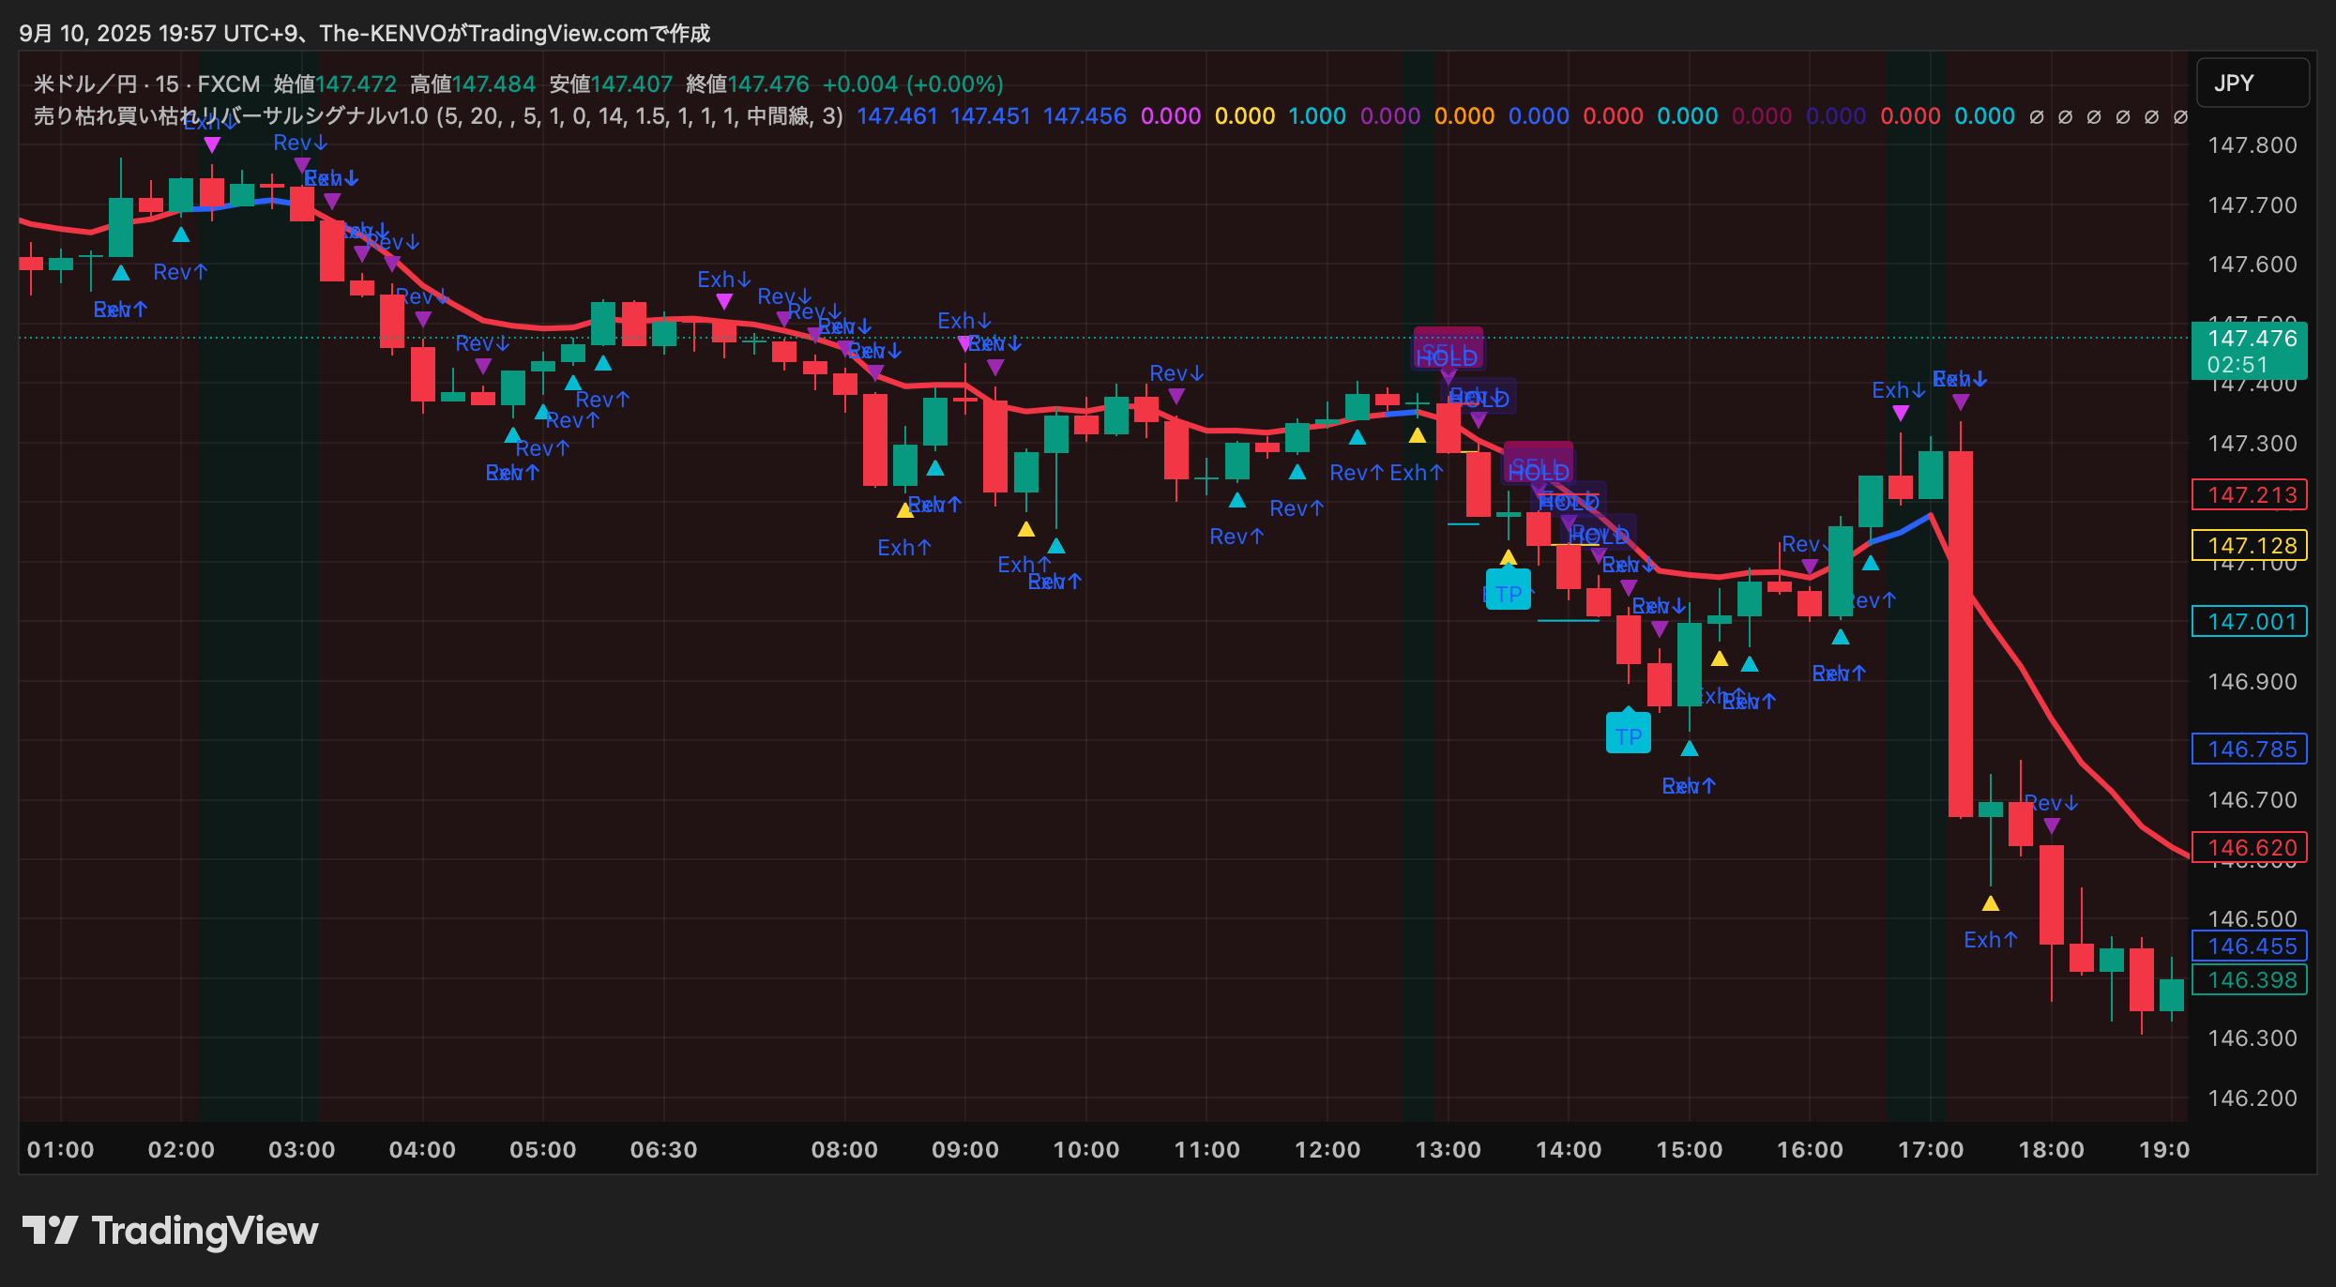
Task: Click the yellow Exh↑ triangle after 17:00
Action: pyautogui.click(x=1990, y=904)
